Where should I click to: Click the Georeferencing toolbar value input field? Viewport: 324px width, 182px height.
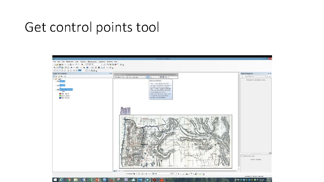click(x=173, y=77)
